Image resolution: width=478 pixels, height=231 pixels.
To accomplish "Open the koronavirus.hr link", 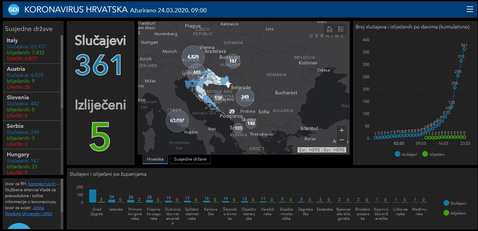I will pyautogui.click(x=42, y=183).
